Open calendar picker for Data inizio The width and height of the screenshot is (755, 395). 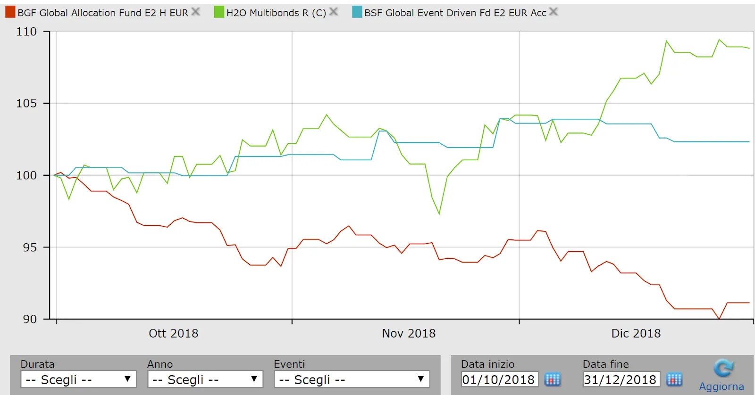pos(552,379)
